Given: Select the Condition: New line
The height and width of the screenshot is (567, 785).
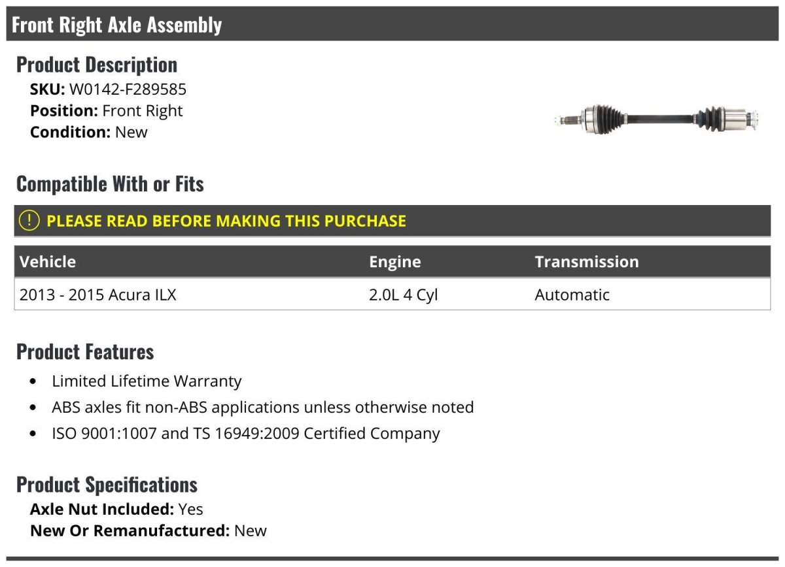Looking at the screenshot, I should coord(89,132).
